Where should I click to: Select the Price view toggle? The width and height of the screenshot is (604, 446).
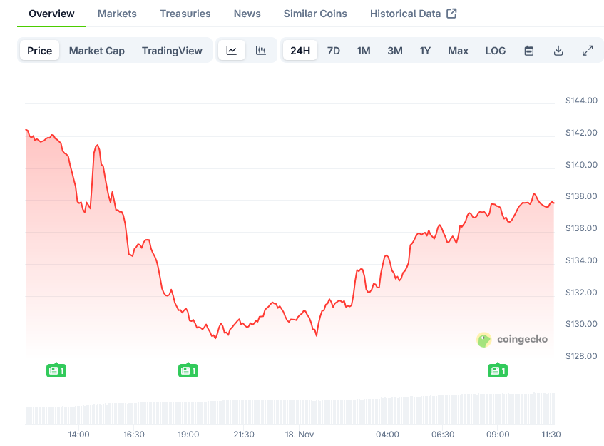tap(40, 51)
